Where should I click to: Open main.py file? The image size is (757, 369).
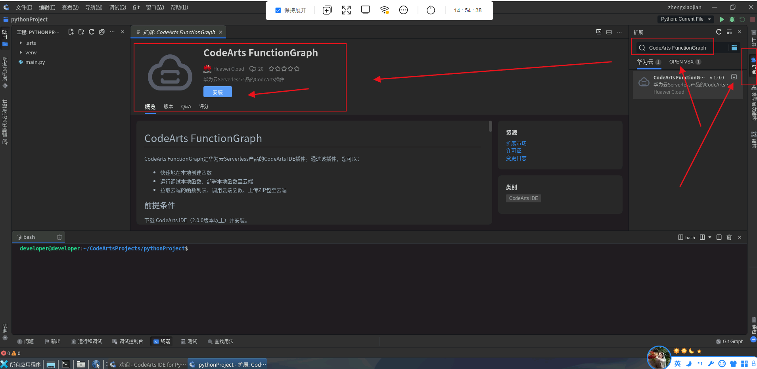tap(35, 62)
